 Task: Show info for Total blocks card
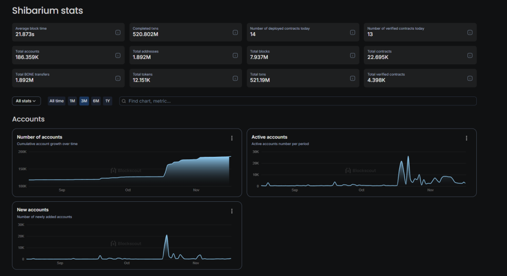click(353, 55)
